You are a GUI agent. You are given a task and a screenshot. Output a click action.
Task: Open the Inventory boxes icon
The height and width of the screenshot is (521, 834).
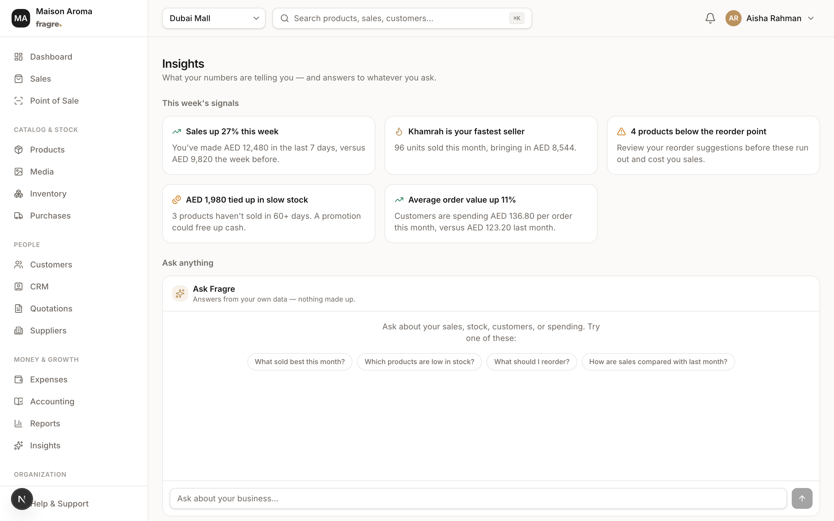point(19,194)
